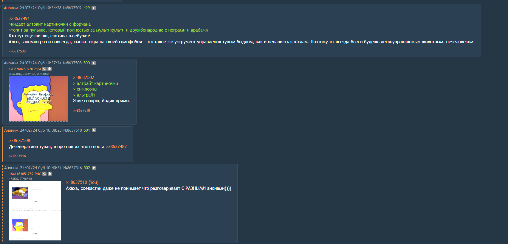The image size is (508, 244).
Task: Open post menu arrow for post №8637502
Action: click(94, 8)
